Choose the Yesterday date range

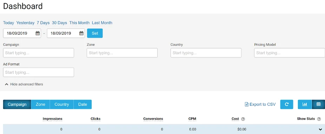click(25, 23)
